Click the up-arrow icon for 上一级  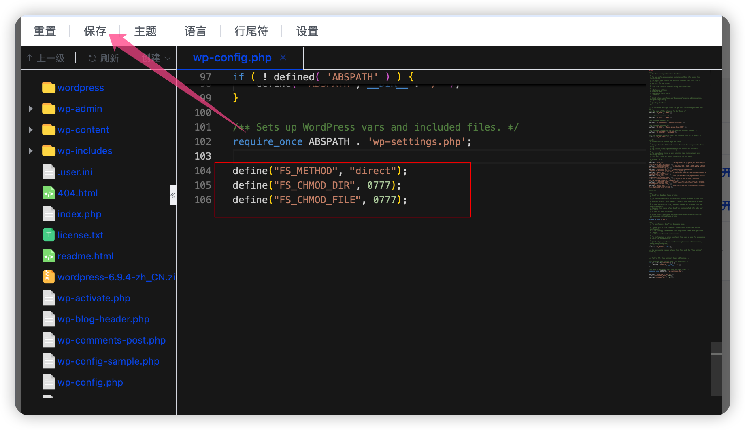point(30,58)
